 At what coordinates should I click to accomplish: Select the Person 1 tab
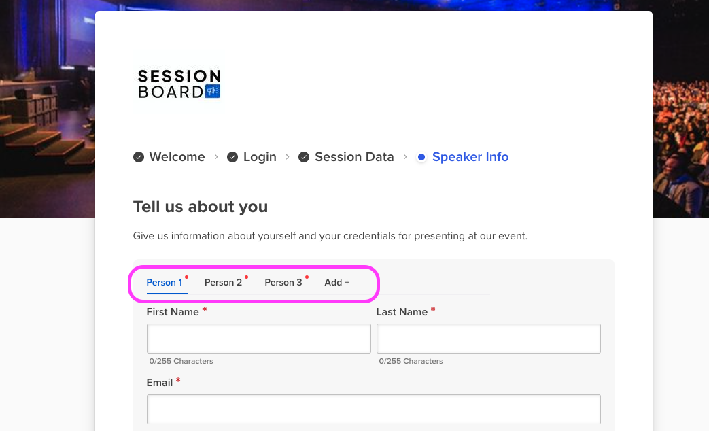[165, 282]
